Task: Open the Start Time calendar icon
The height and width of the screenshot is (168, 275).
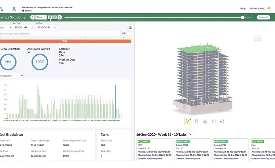Action: click(x=32, y=27)
